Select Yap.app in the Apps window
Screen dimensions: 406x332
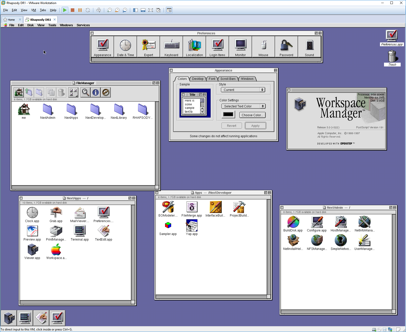click(x=192, y=227)
